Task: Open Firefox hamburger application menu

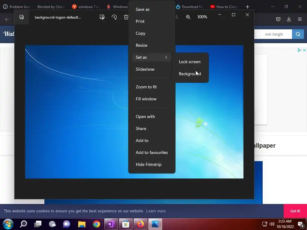Action: tap(300, 19)
